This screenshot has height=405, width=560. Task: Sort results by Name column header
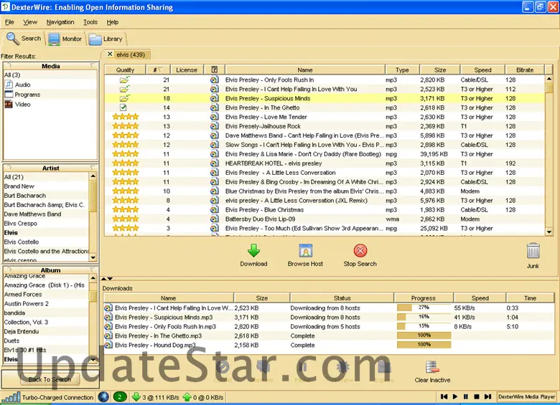tap(305, 70)
